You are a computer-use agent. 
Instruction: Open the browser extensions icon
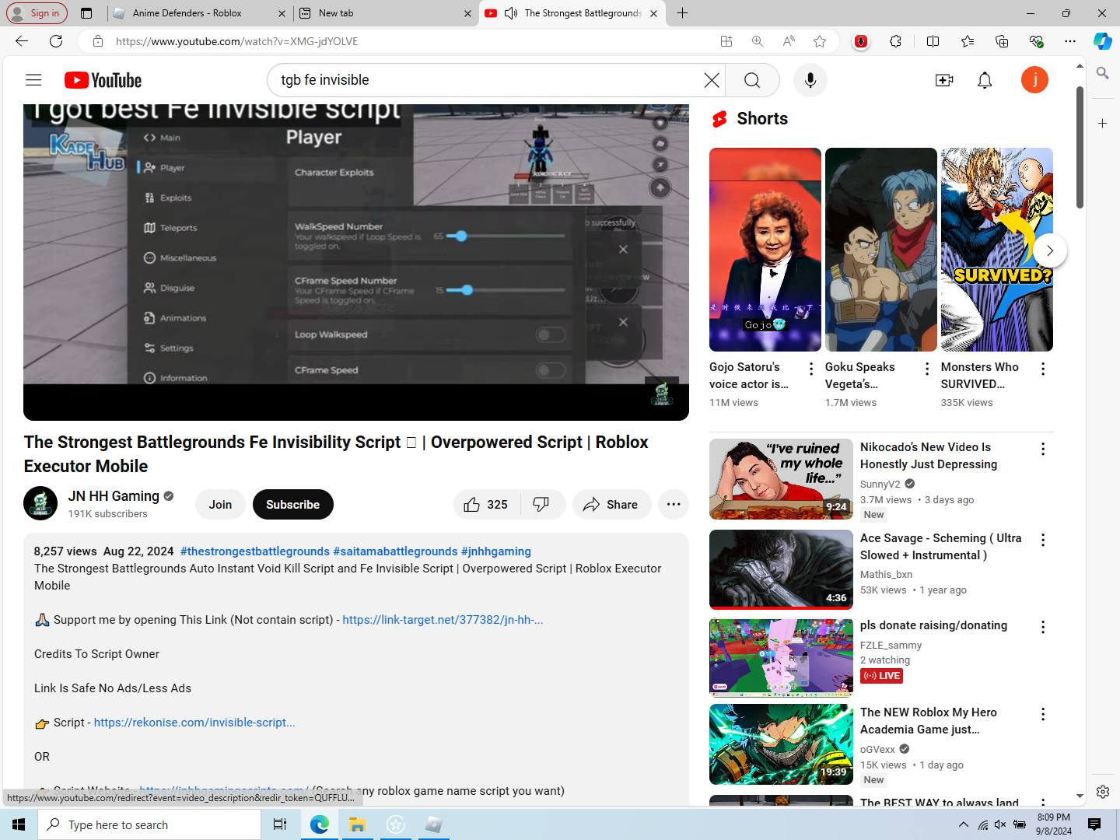pos(895,41)
